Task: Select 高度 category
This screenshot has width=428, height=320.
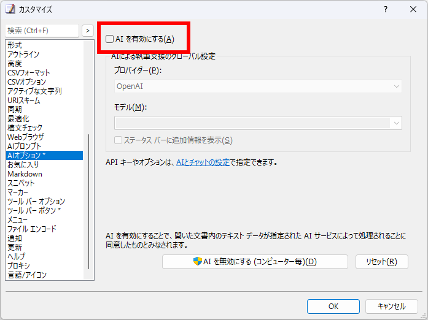Action: click(x=44, y=64)
